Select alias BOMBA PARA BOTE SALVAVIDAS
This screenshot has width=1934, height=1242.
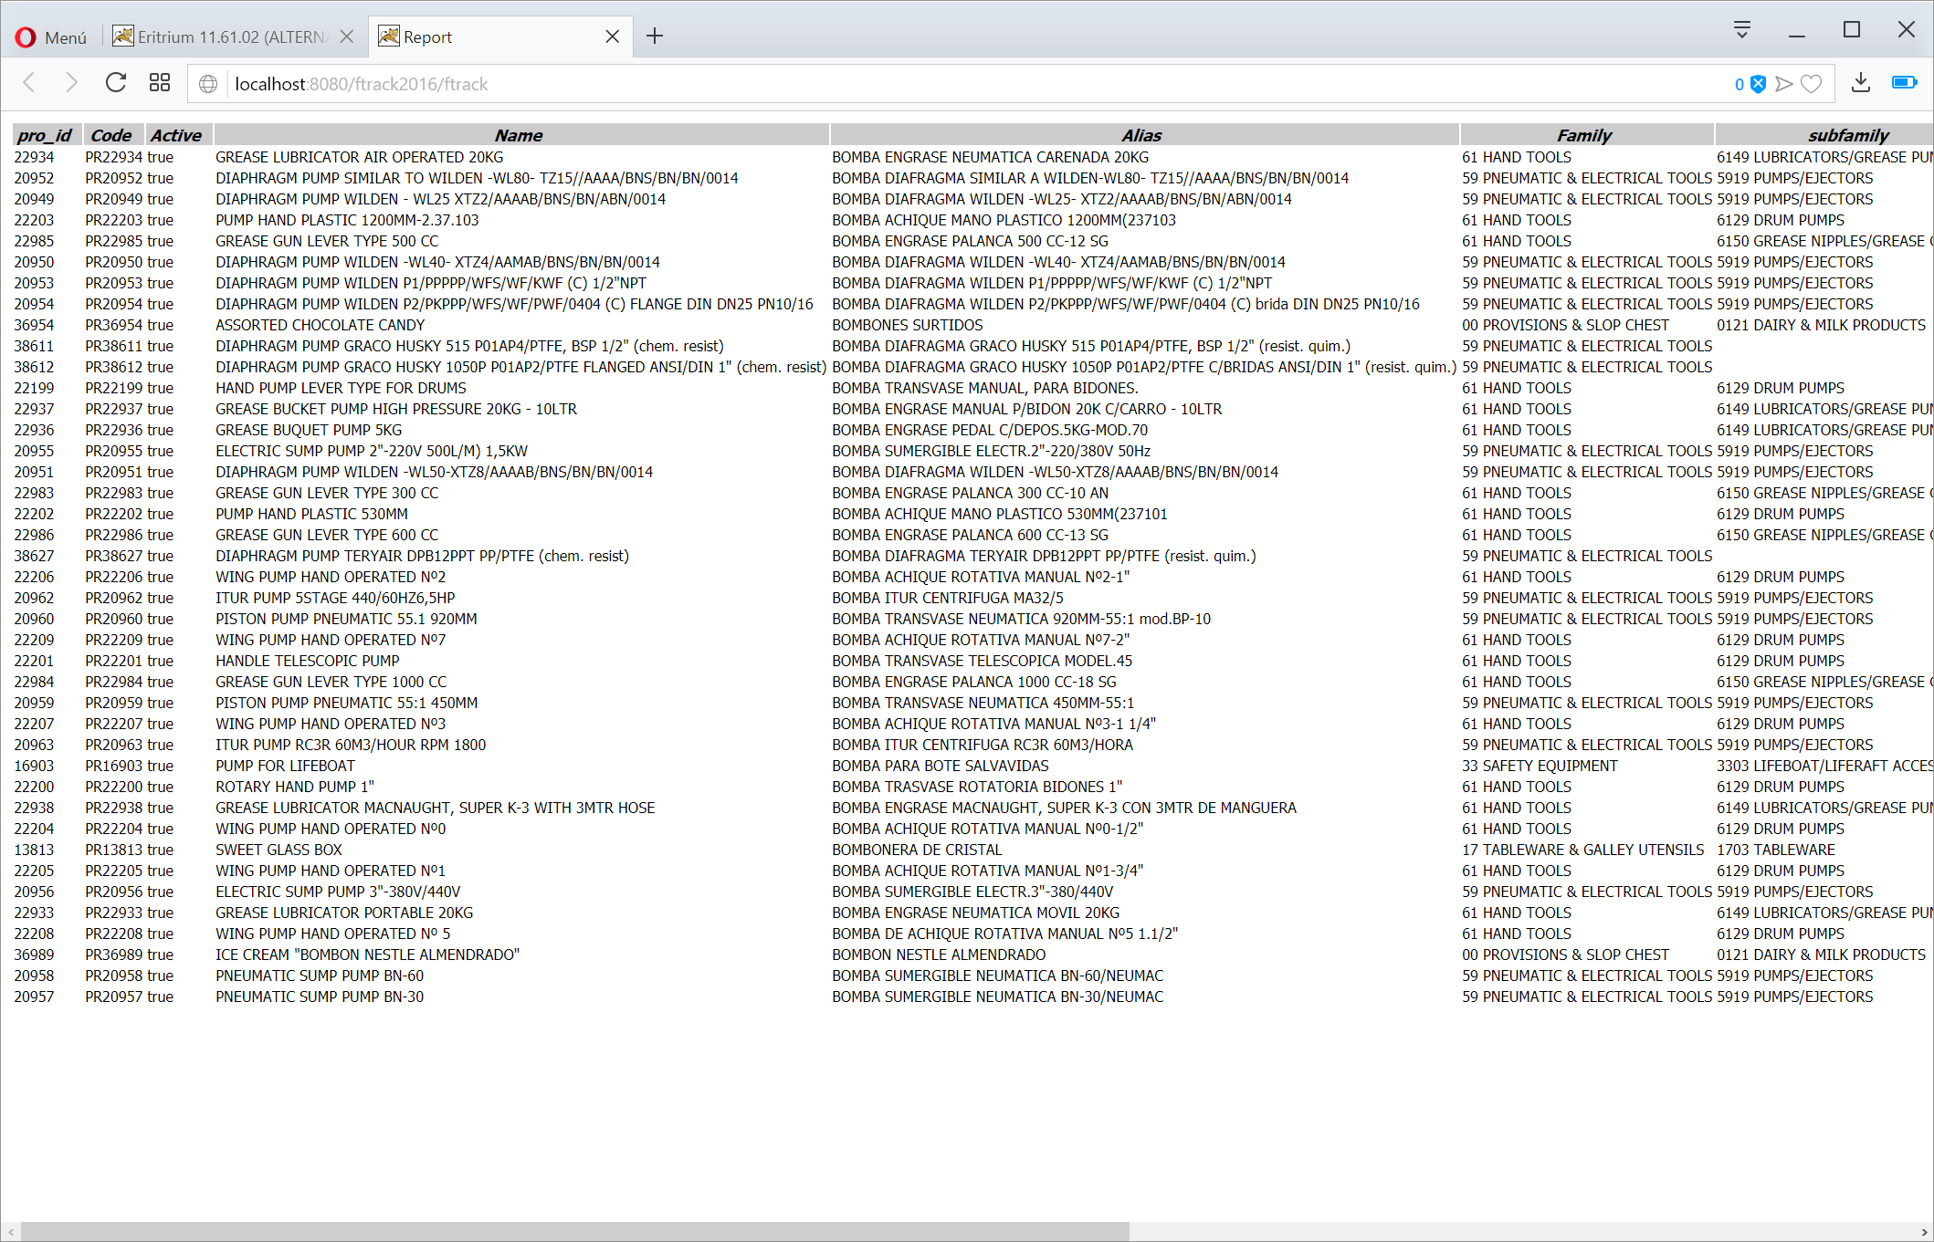coord(941,767)
